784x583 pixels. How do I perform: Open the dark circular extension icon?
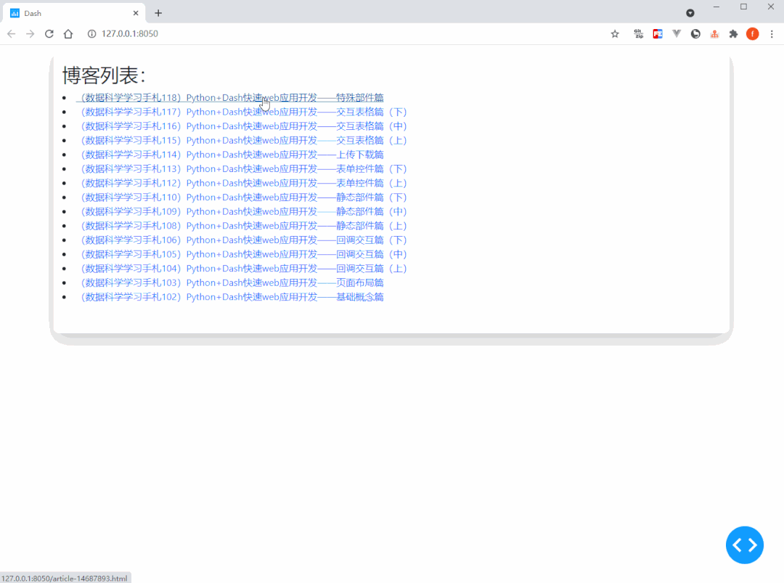(695, 34)
